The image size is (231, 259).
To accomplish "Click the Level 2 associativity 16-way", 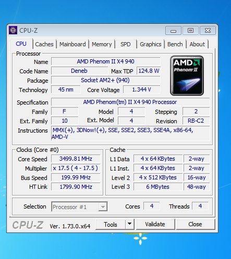I will pos(197,177).
